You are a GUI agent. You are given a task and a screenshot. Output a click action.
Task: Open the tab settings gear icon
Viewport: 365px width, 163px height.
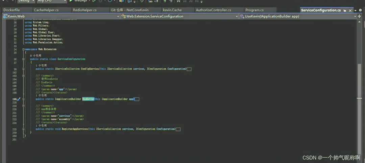click(x=360, y=10)
